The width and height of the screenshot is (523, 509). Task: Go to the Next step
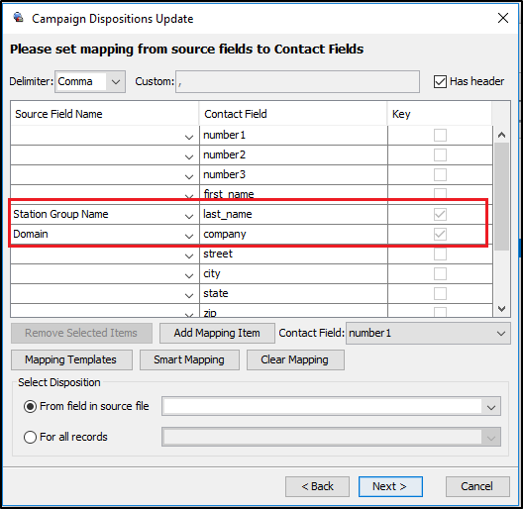390,486
